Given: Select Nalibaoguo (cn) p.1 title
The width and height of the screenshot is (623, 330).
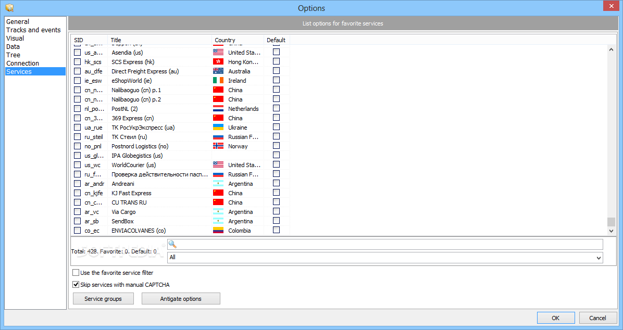Looking at the screenshot, I should [x=136, y=90].
